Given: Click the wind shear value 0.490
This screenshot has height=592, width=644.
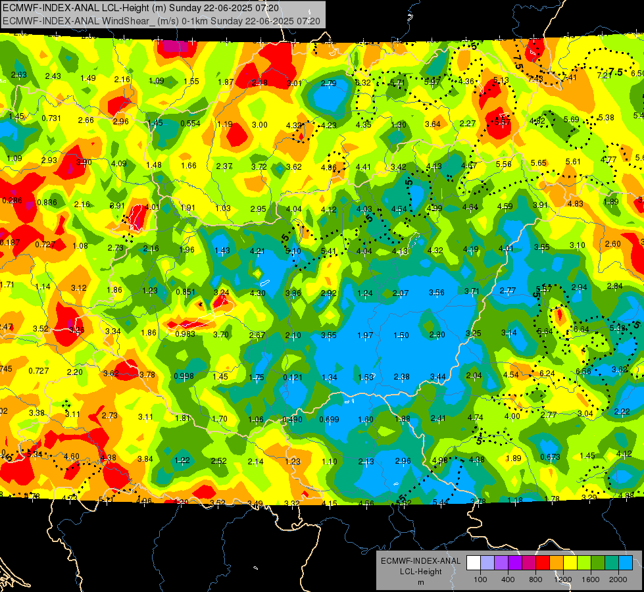Looking at the screenshot, I should (293, 420).
